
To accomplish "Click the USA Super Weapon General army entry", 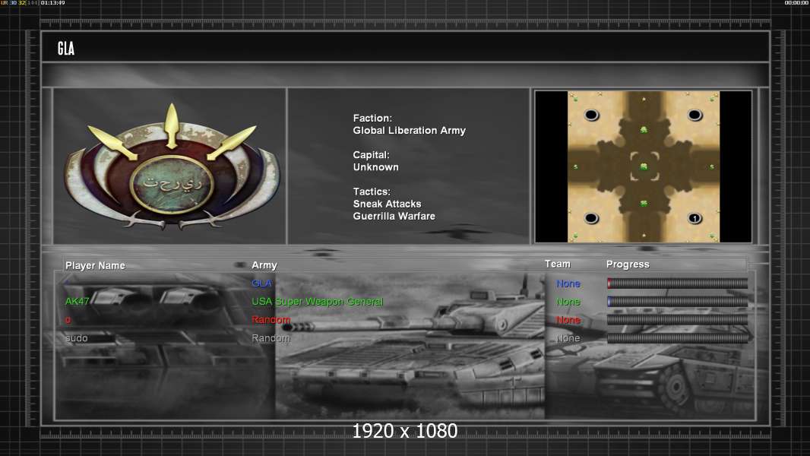I will 317,302.
